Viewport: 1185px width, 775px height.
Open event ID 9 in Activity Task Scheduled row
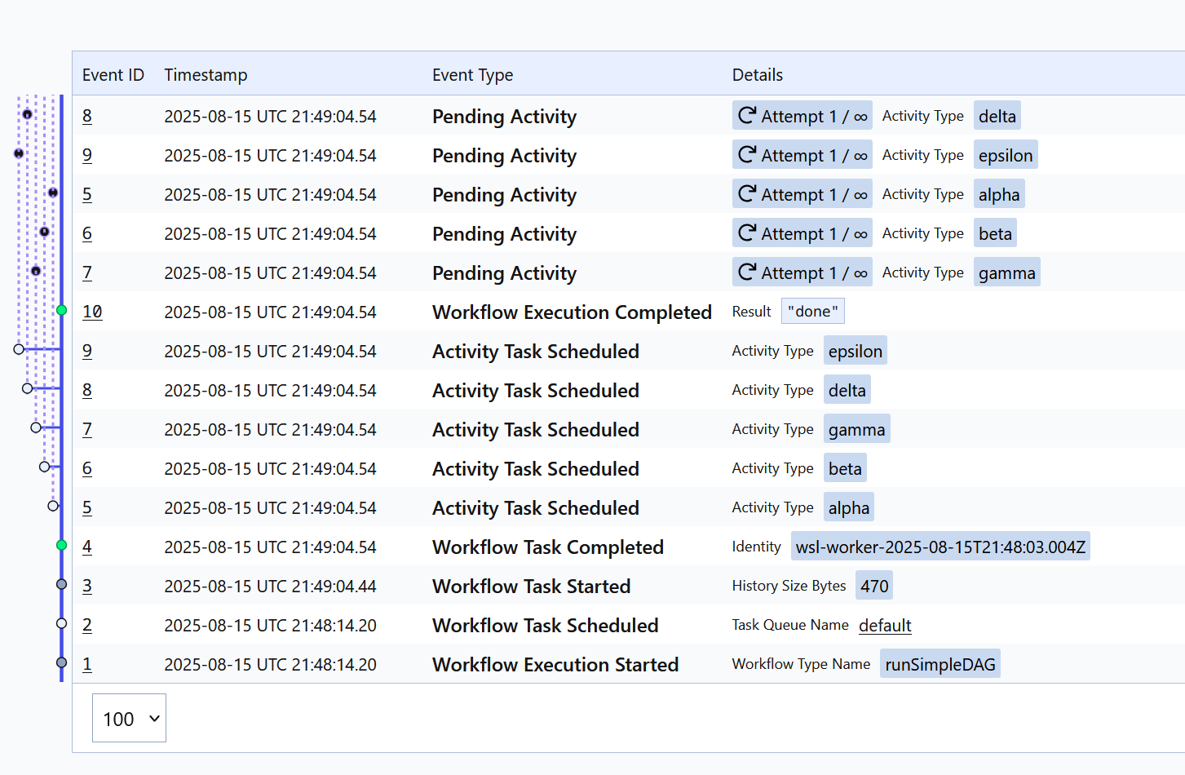pos(87,351)
